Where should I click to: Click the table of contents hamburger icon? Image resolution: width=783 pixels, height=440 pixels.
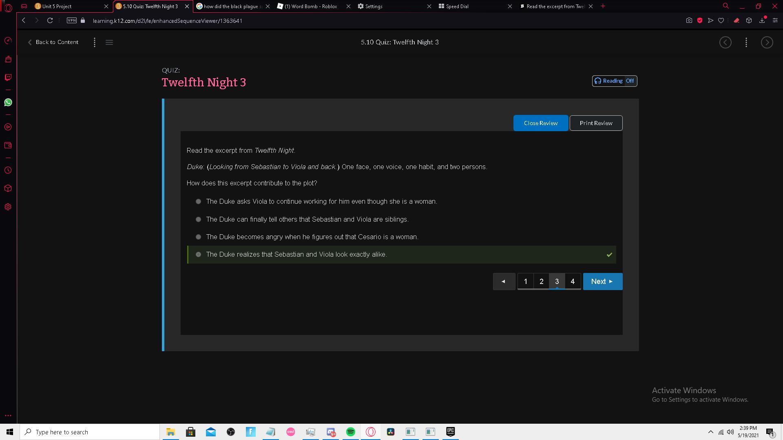[109, 42]
